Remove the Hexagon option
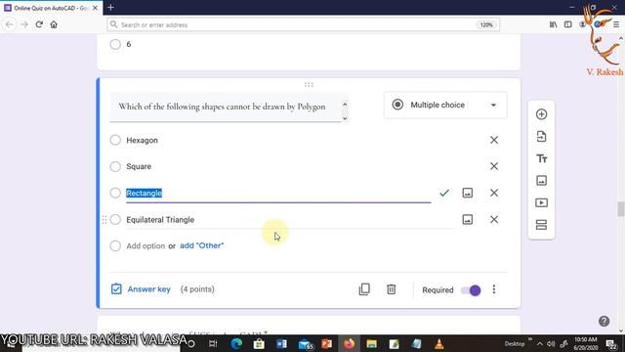The width and height of the screenshot is (625, 352). pyautogui.click(x=494, y=140)
